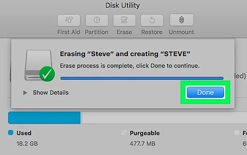
Task: Click the Show Details label
Action: (51, 93)
